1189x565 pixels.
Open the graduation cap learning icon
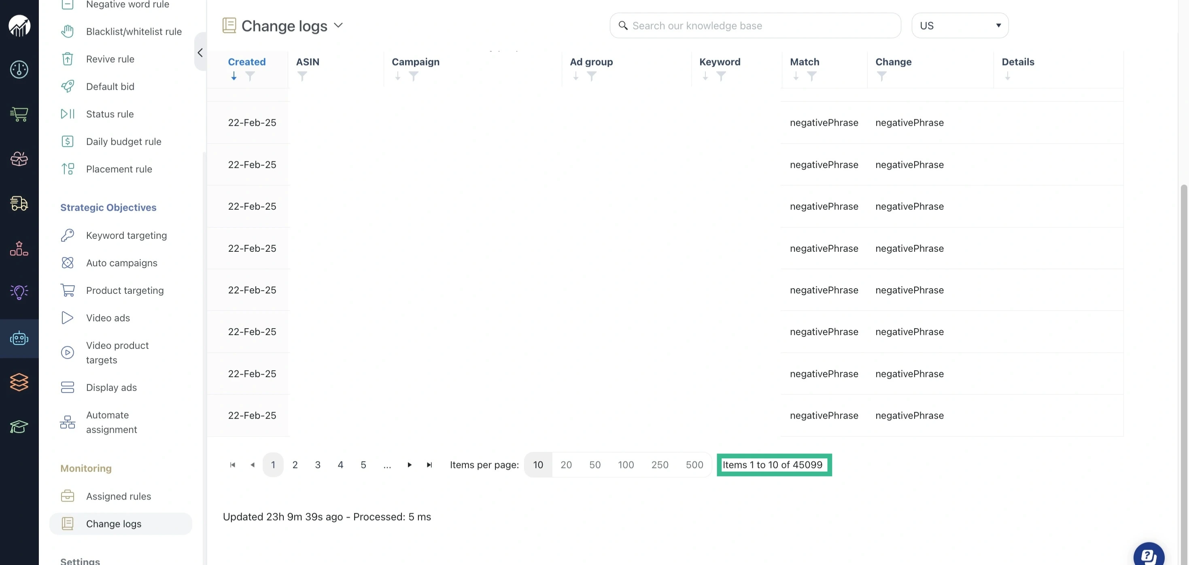coord(19,427)
